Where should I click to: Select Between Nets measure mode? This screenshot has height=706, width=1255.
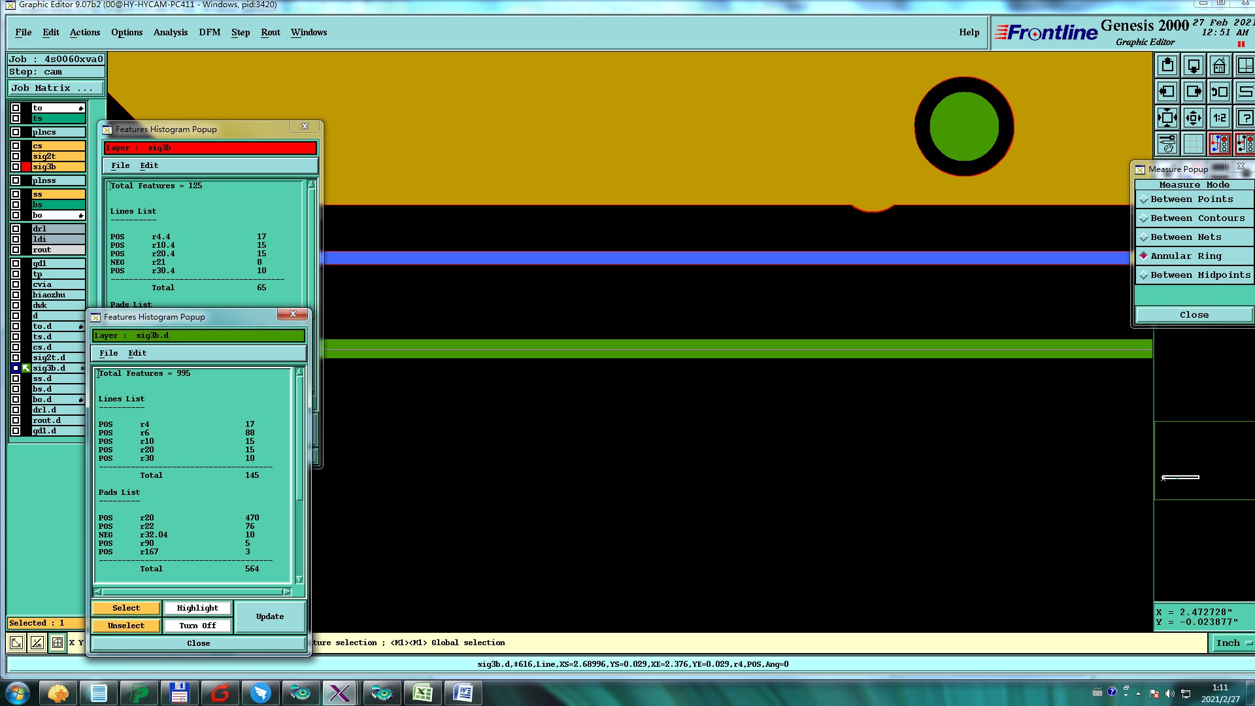point(1185,237)
